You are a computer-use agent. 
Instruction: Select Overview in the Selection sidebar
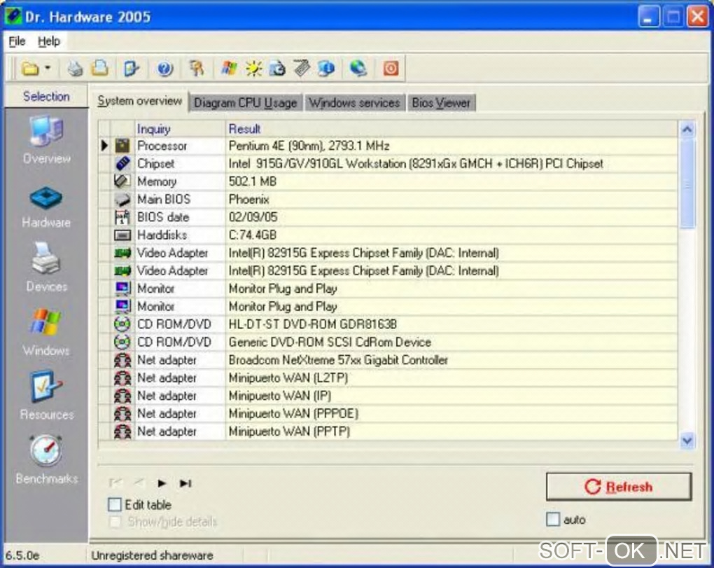coord(46,140)
